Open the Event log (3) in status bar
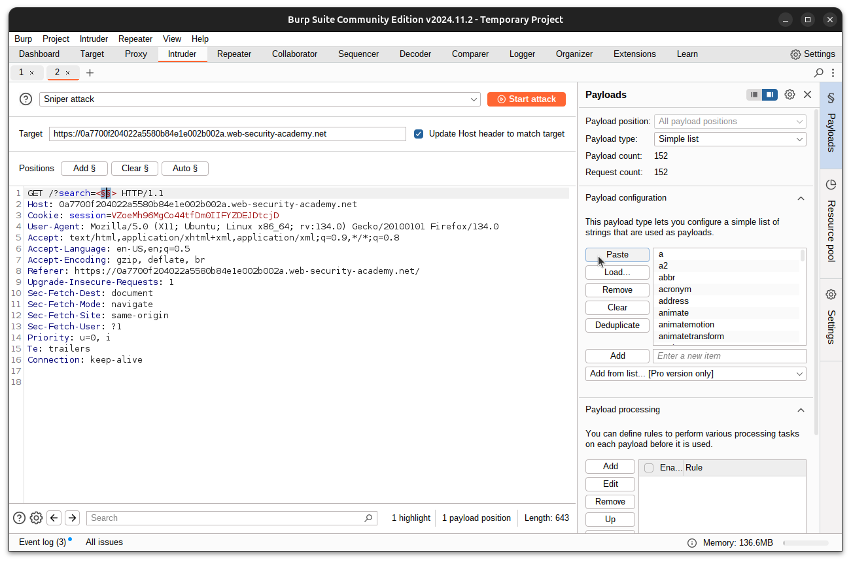 point(43,542)
